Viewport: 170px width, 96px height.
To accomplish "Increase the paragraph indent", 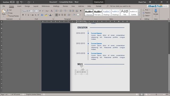I will click(73, 11).
